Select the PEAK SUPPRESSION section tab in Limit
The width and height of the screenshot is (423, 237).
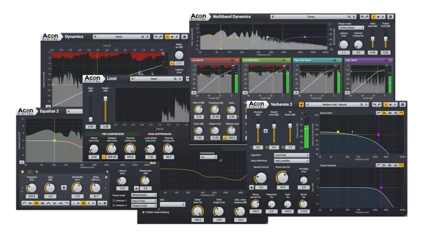point(160,134)
